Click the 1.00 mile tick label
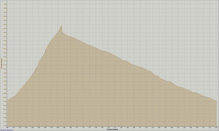This screenshot has height=131, width=219. pos(70,127)
